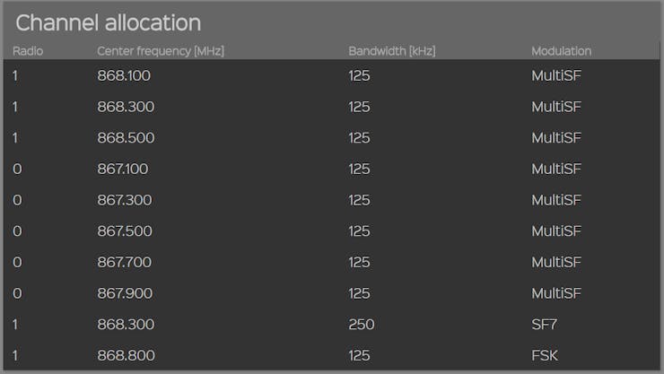Select the radio number in the 868.800 row
This screenshot has height=374, width=664.
(16, 355)
